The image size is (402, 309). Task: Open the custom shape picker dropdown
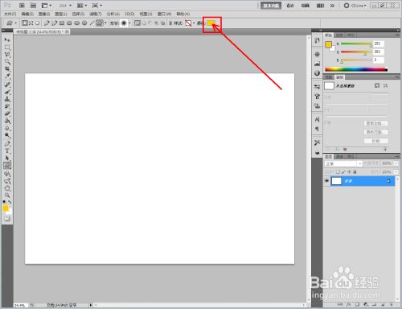pyautogui.click(x=129, y=23)
